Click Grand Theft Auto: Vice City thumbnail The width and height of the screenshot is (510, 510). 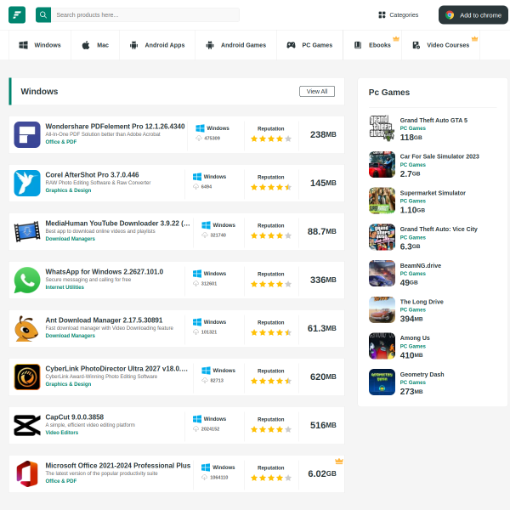coord(382,237)
